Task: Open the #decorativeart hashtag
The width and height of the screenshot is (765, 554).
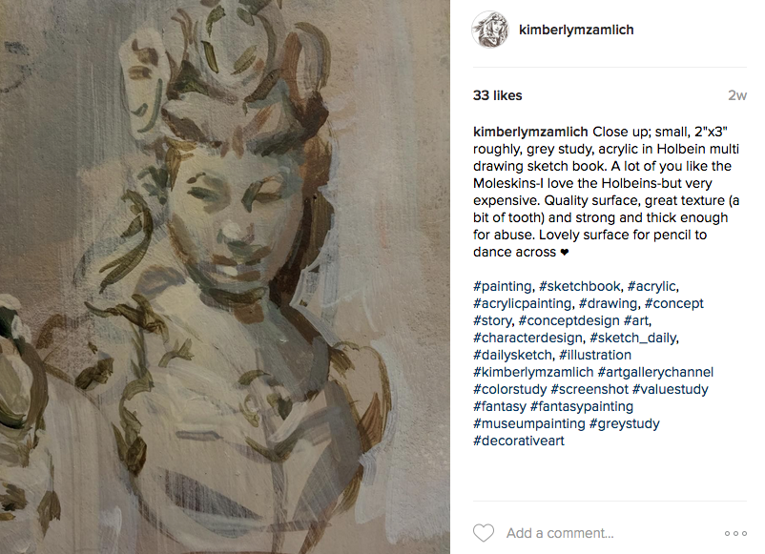Action: [519, 441]
